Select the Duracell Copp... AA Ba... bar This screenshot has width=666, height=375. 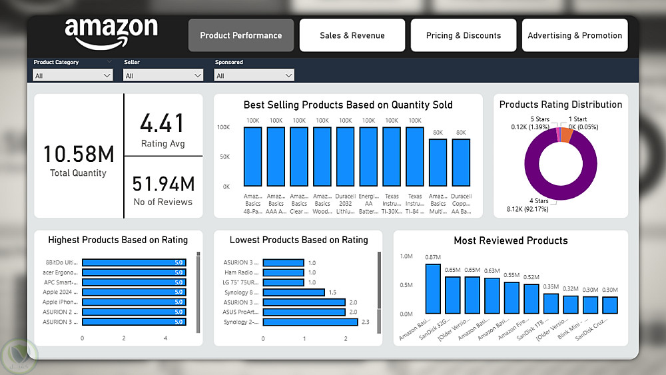point(461,163)
